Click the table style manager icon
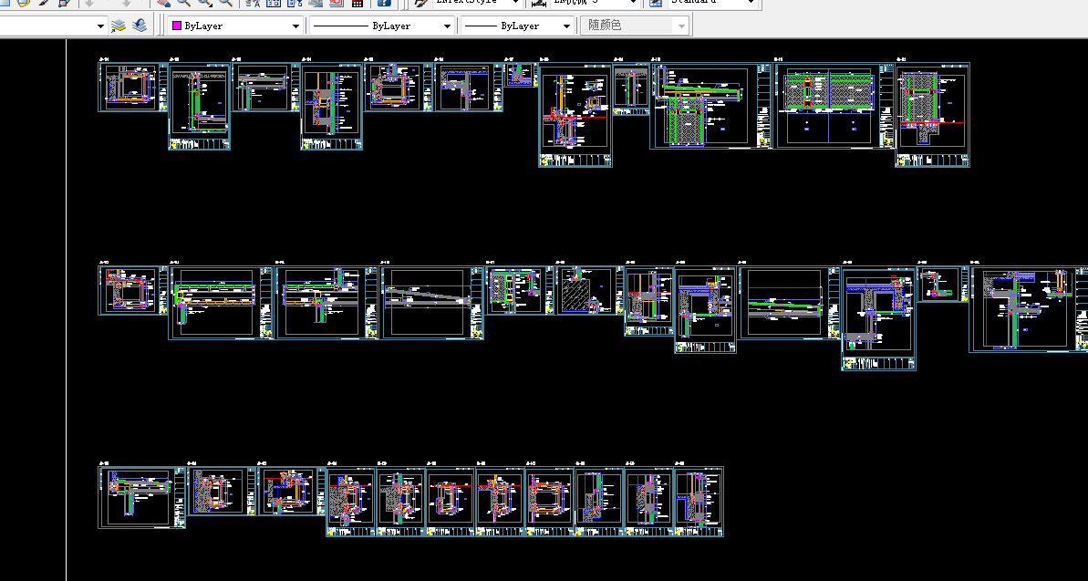 [x=656, y=3]
